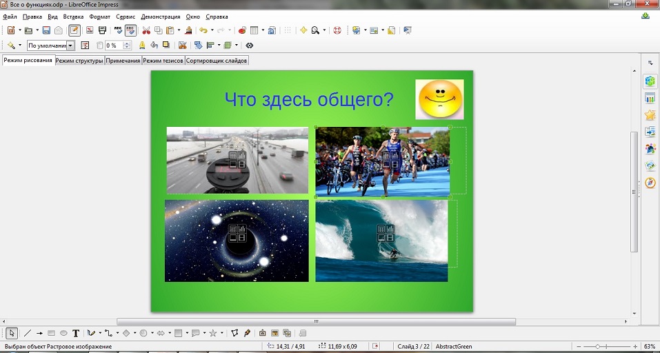Toggle the Shadow button on image toolbar
This screenshot has width=660, height=353.
click(166, 46)
